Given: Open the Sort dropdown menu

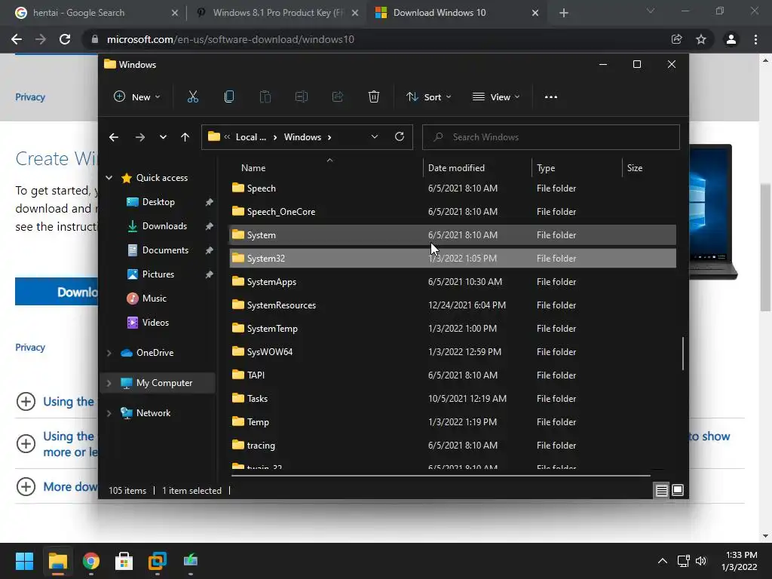Looking at the screenshot, I should pos(428,97).
